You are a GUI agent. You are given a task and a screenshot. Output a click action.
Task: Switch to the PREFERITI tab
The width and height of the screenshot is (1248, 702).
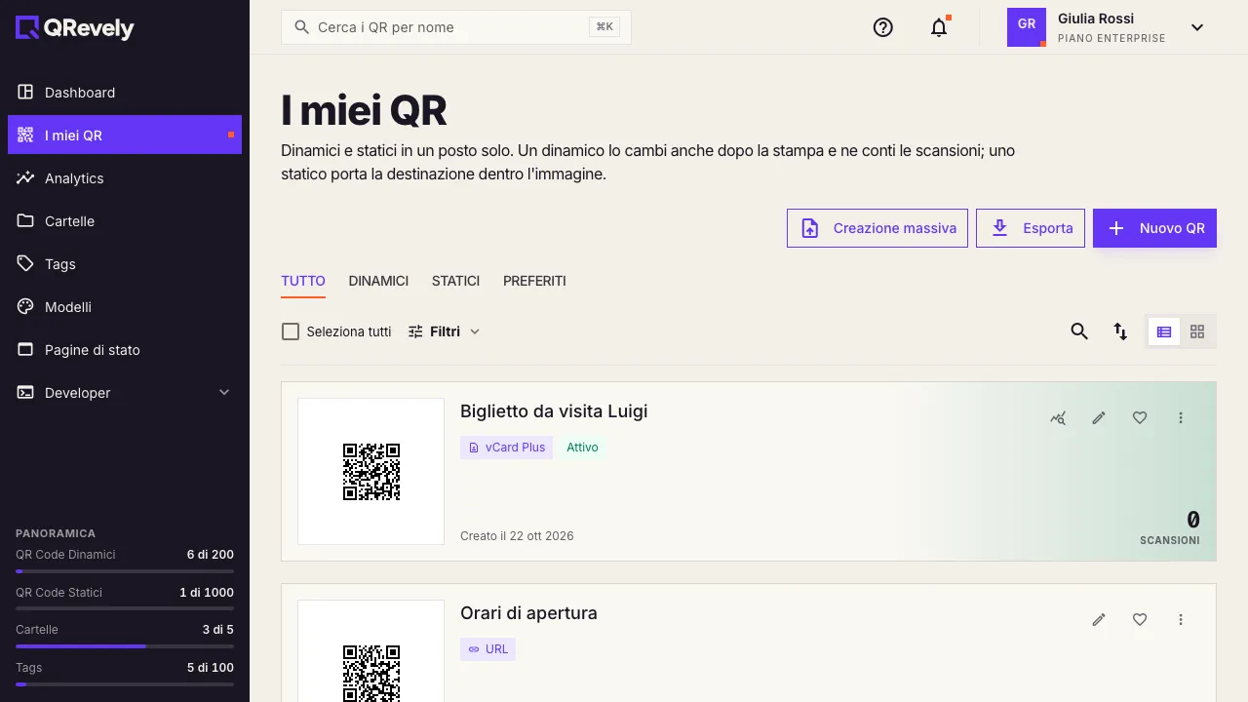point(534,281)
